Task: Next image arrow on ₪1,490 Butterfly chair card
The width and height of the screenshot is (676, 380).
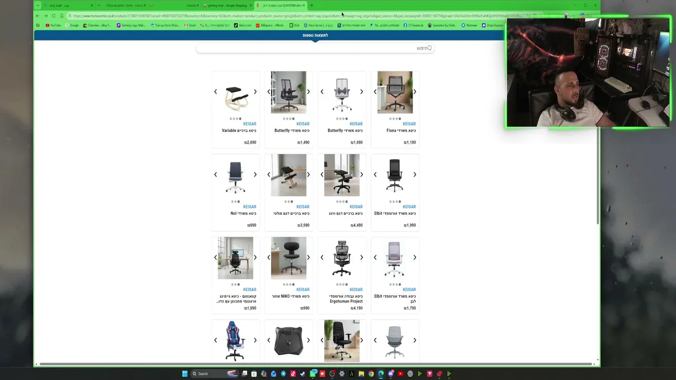Action: click(308, 92)
